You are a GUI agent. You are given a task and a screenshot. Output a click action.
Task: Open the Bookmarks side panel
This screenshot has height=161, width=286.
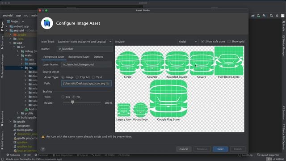pos(2,119)
